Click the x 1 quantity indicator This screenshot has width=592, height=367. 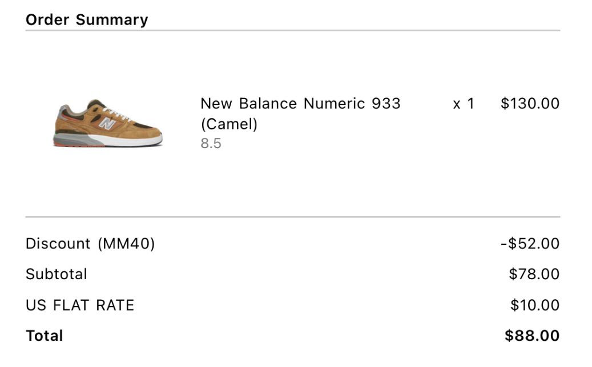point(464,104)
